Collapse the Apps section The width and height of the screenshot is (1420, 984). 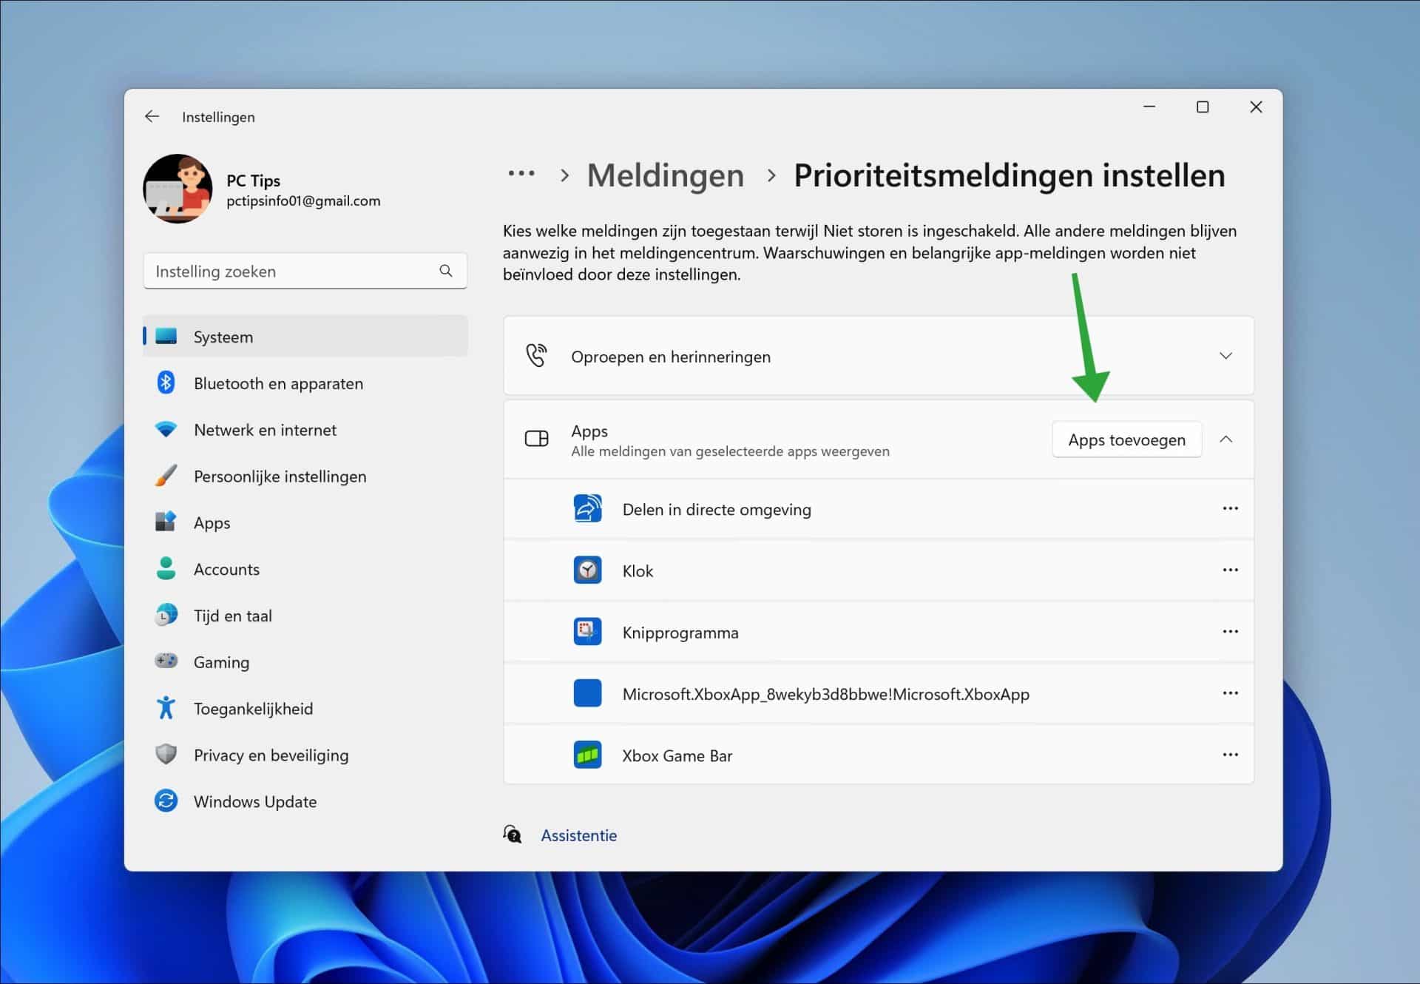tap(1226, 439)
